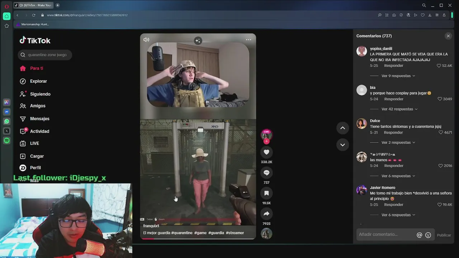The height and width of the screenshot is (258, 459).
Task: Go to the next video with down arrow
Action: pos(342,145)
